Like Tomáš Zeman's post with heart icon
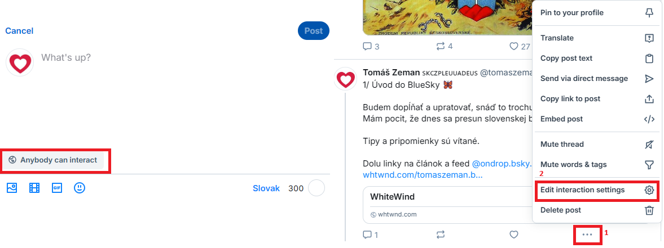Viewport: 664px width, 248px height. tap(513, 235)
